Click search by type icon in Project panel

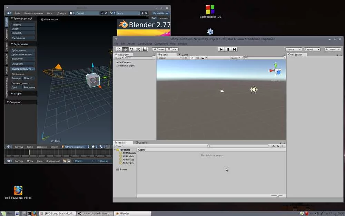click(x=274, y=146)
